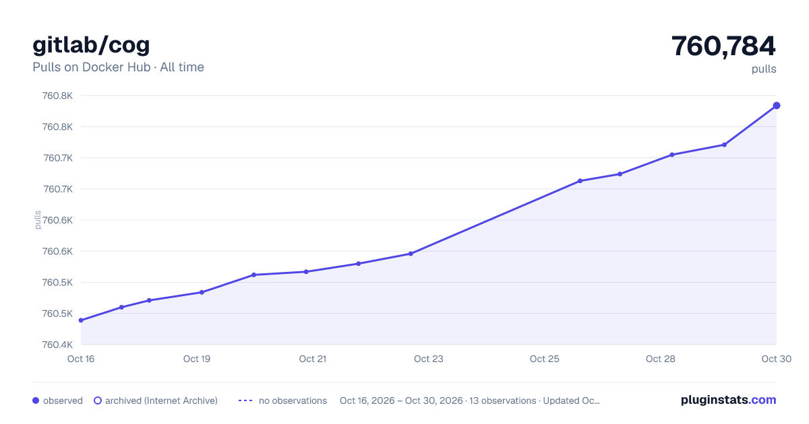Select the first data point at Oct 16
This screenshot has height=424, width=809.
81,320
